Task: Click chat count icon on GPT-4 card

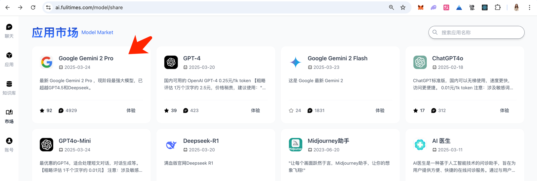Action: 186,111
